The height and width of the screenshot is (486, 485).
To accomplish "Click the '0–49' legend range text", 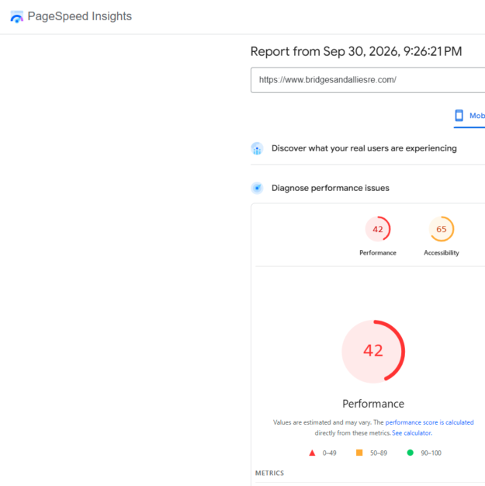I will (x=329, y=453).
